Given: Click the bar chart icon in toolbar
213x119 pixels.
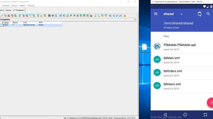Looking at the screenshot, I should click(x=91, y=16).
